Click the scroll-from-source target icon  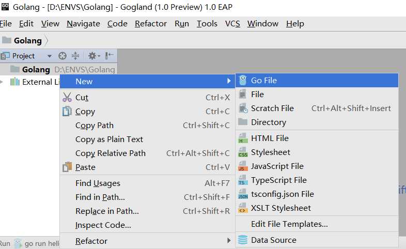tap(63, 56)
